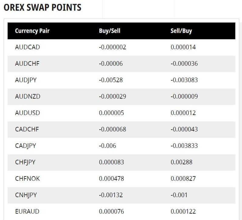Viewport: 242px width, 220px height.
Task: Select the CHFJPY currency pair
Action: coord(25,162)
